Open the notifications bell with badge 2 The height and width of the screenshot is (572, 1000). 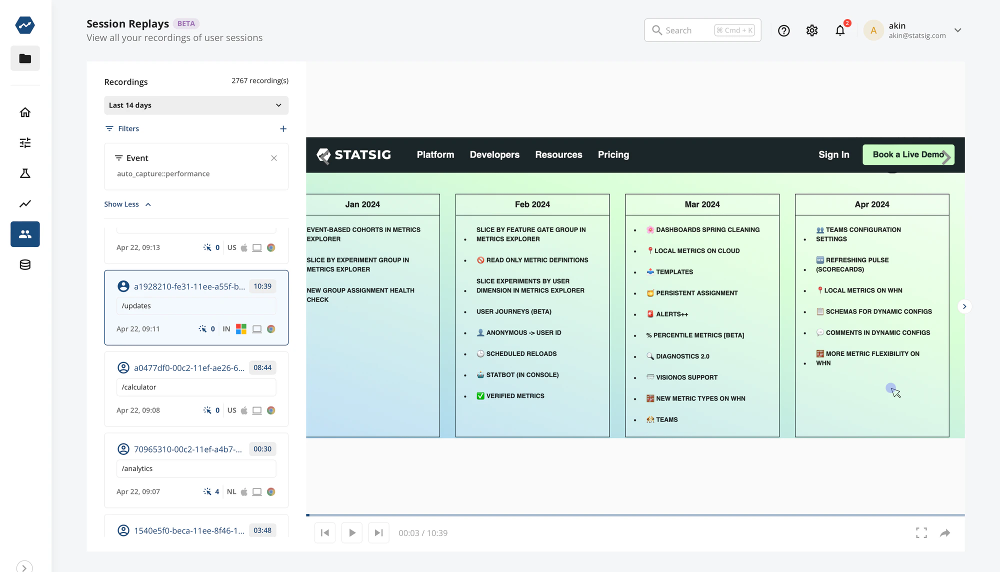point(840,30)
